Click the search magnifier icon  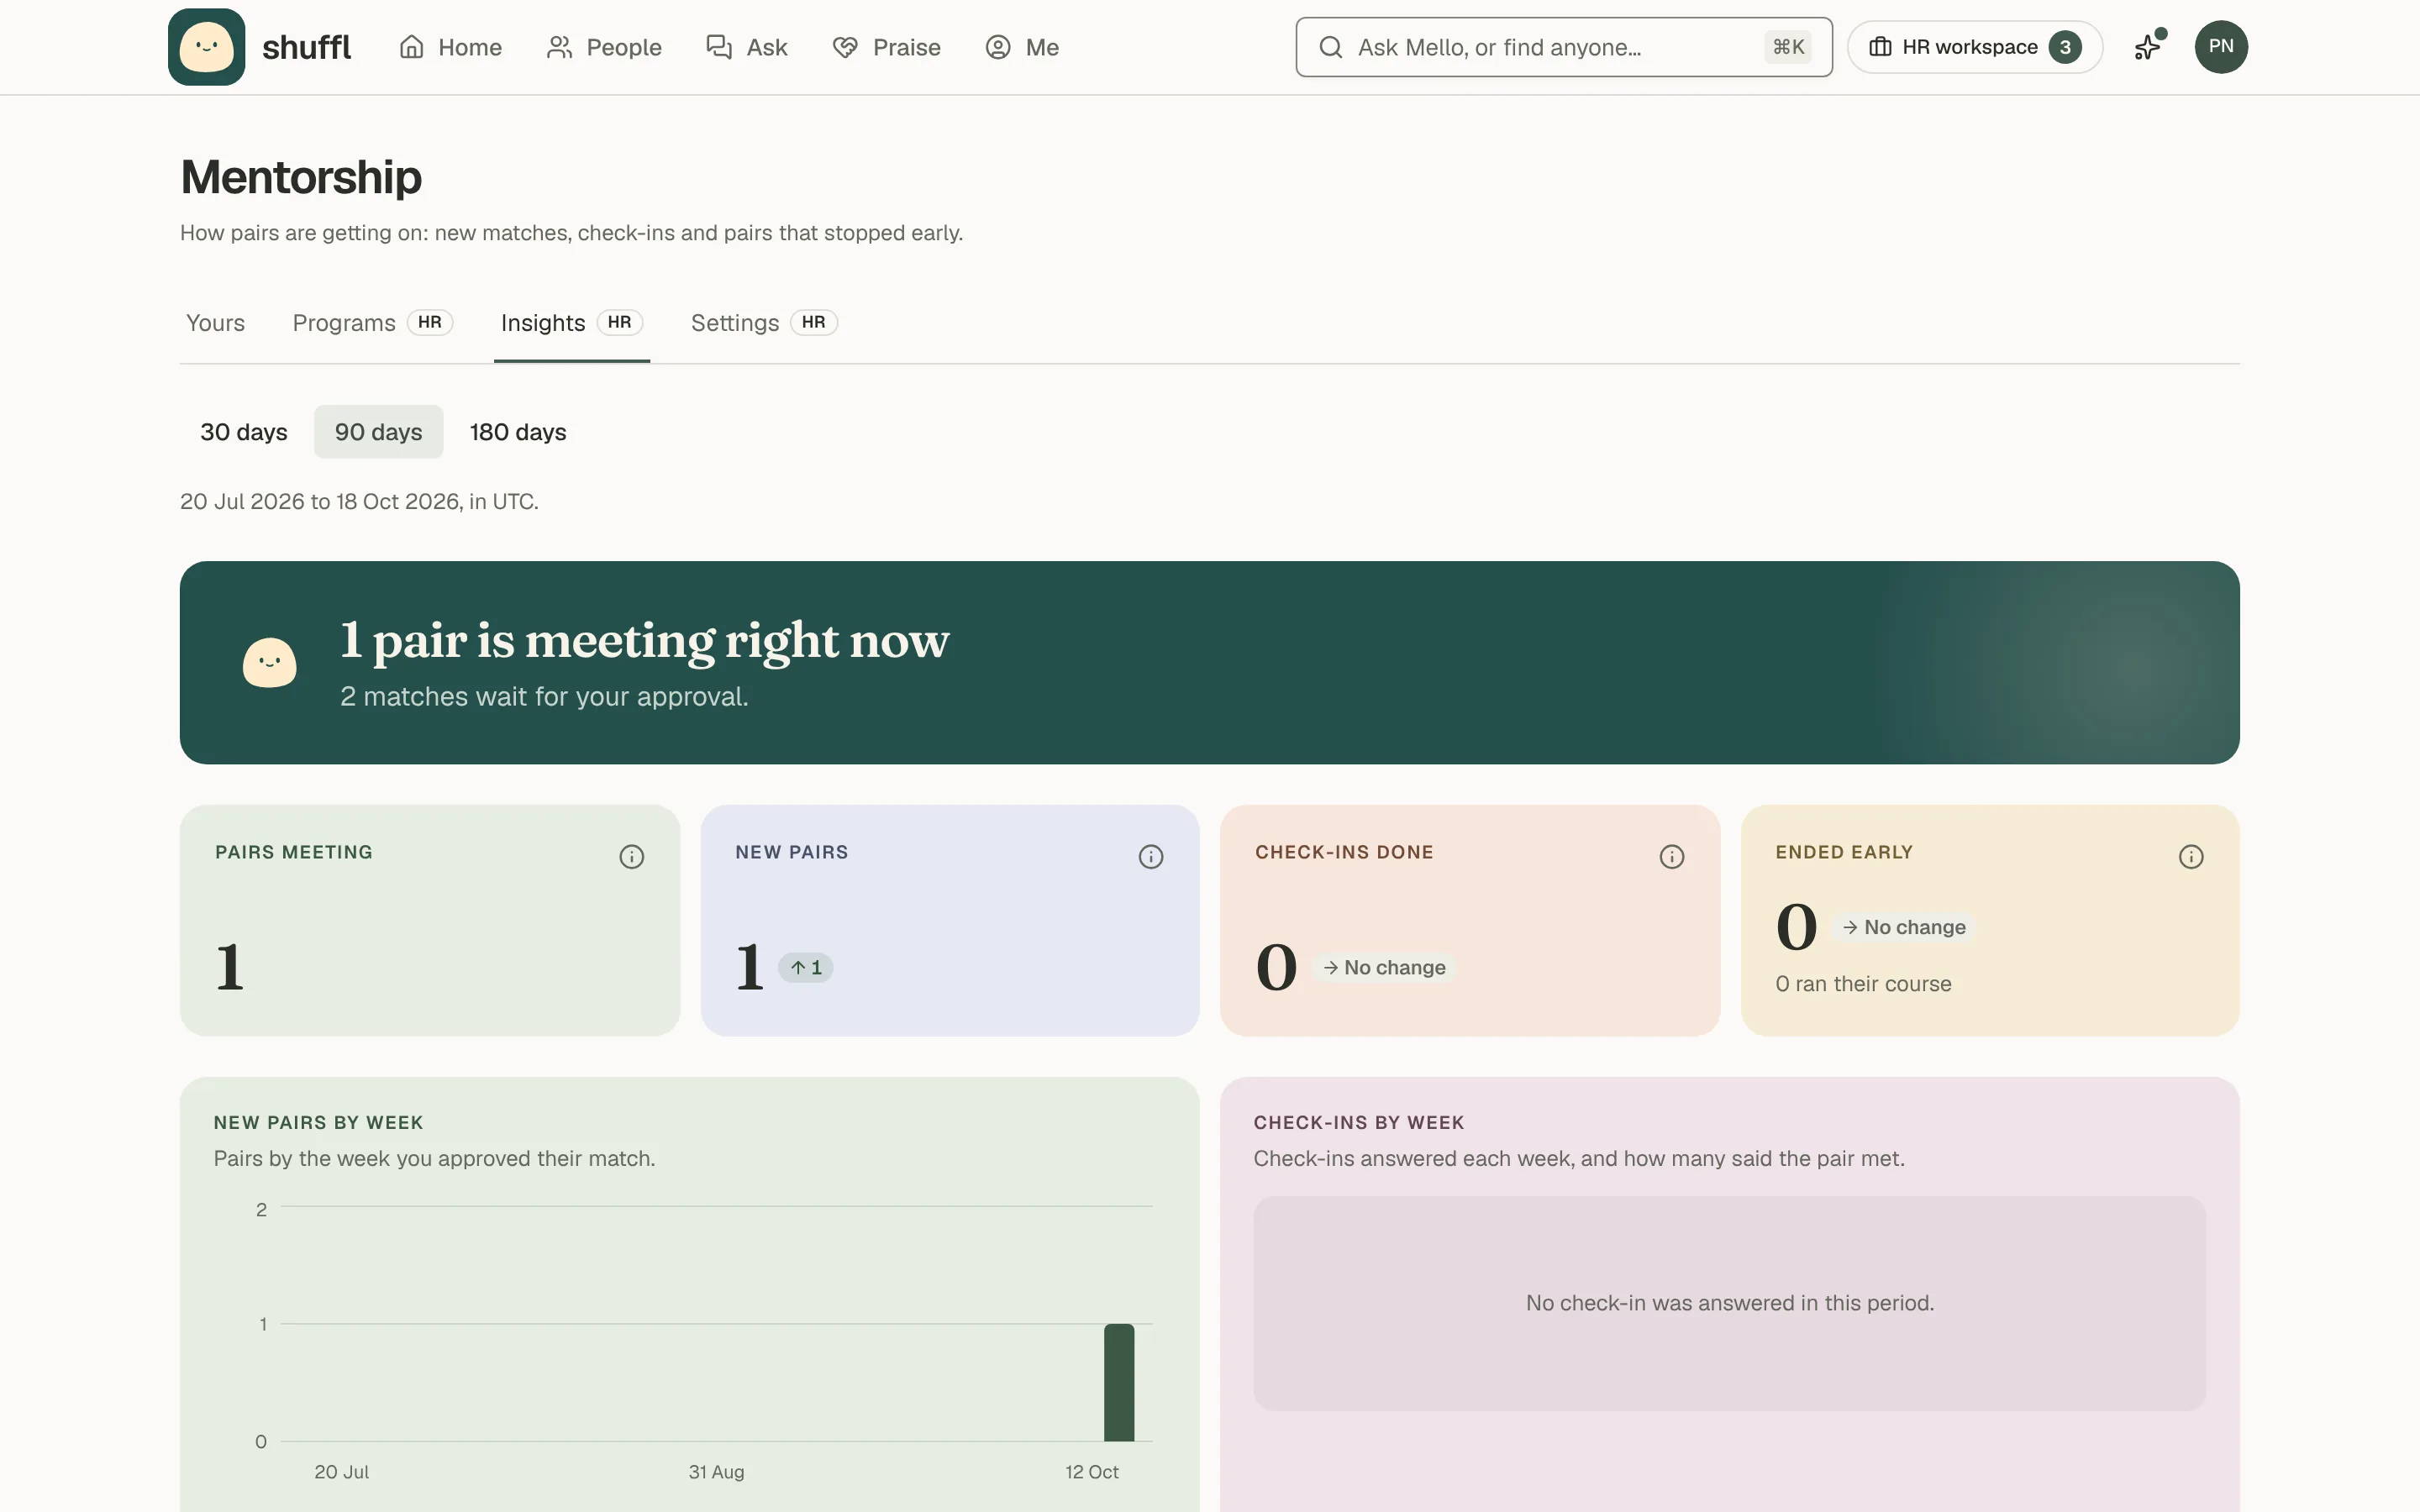tap(1330, 47)
